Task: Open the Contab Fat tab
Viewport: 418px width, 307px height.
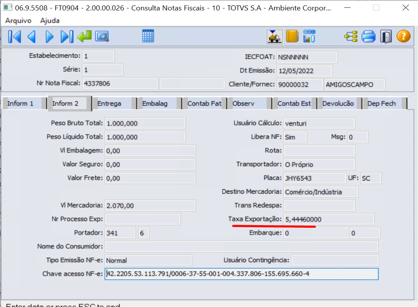Action: 205,103
